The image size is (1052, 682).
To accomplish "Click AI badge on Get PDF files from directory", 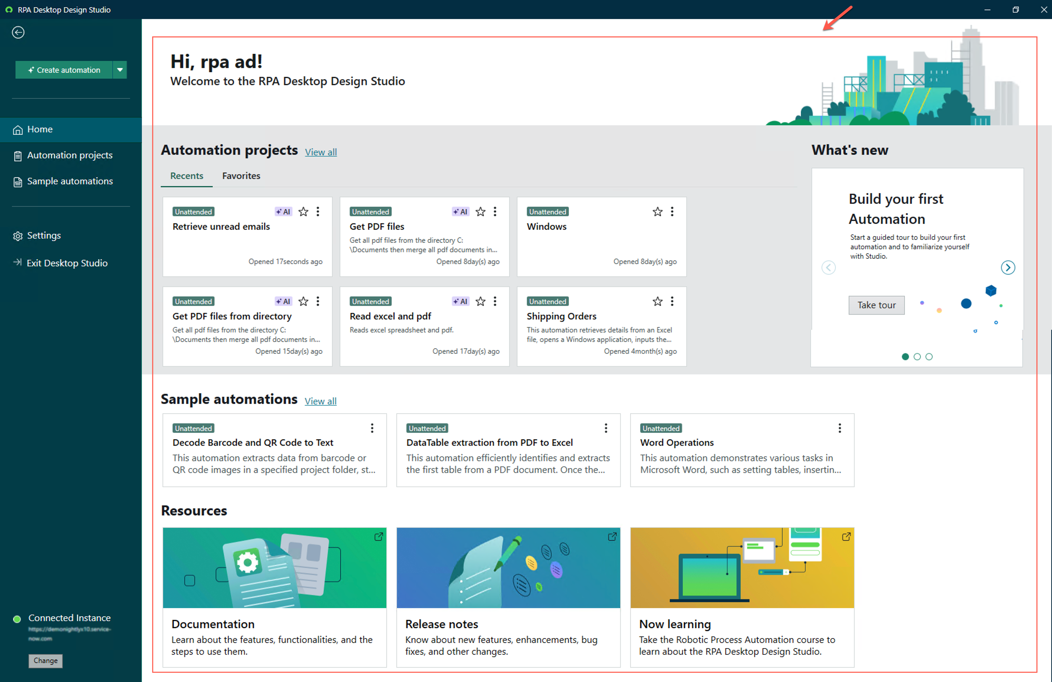I will point(283,301).
